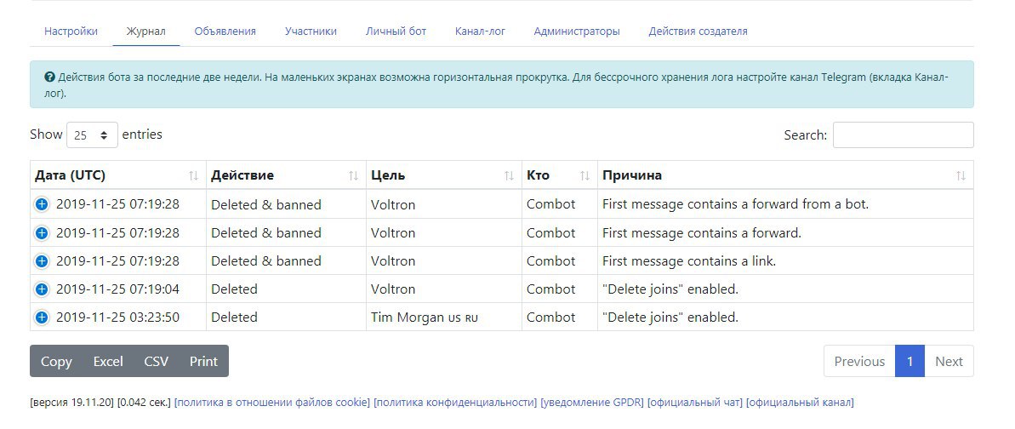
Task: Open plus icon of the 'contains a link' row
Action: [42, 261]
